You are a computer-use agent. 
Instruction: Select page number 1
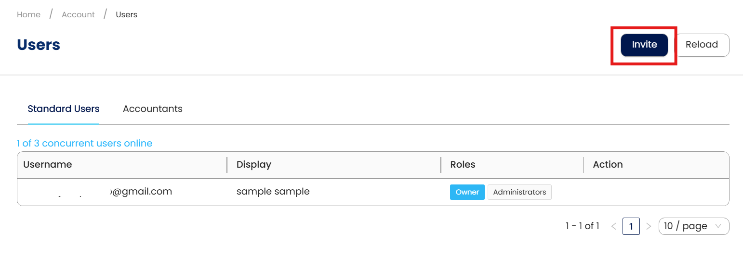tap(631, 226)
